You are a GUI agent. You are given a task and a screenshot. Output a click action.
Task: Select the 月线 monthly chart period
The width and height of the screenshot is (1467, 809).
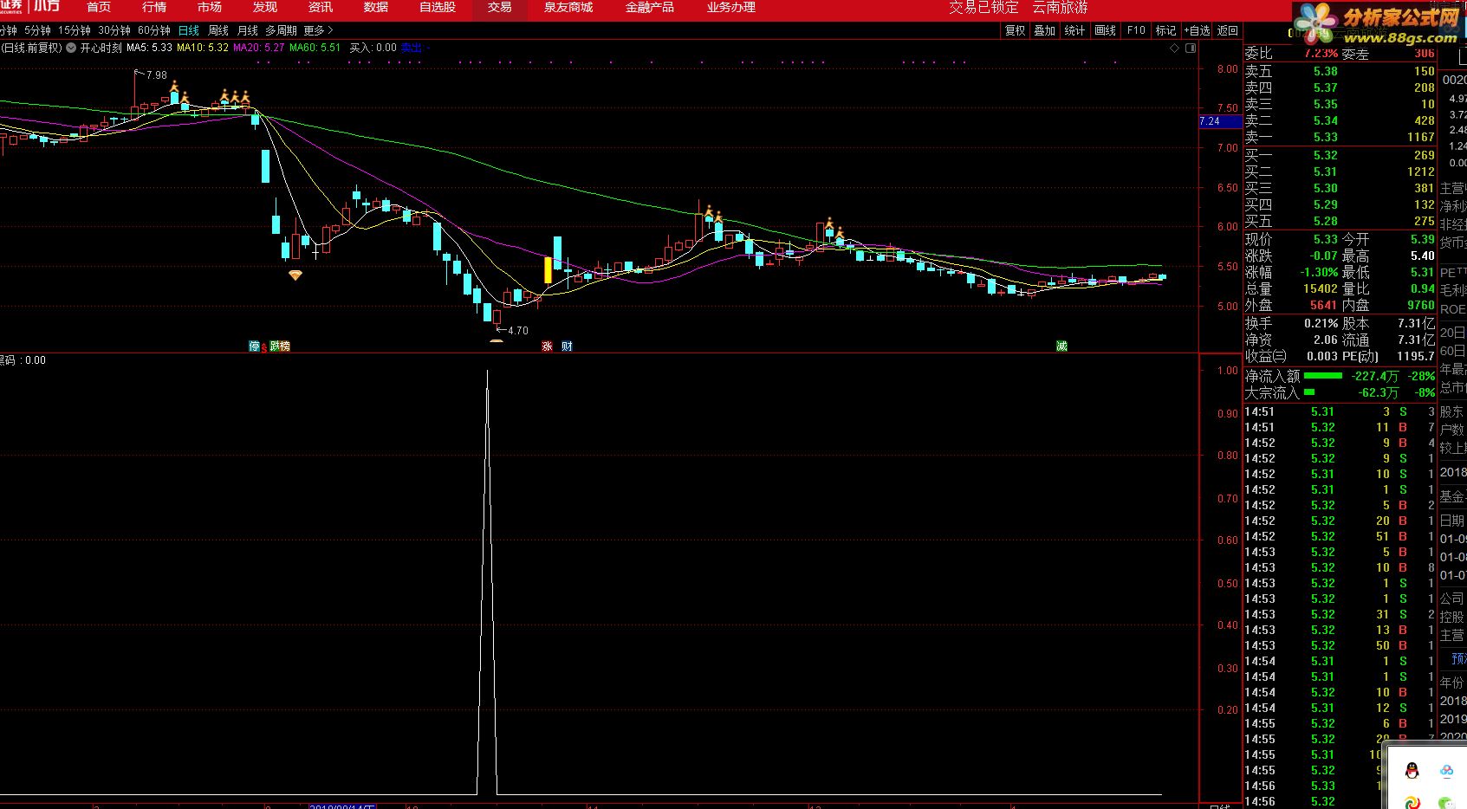coord(248,30)
